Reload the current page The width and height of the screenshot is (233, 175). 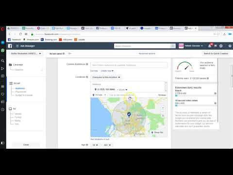(x=20, y=34)
